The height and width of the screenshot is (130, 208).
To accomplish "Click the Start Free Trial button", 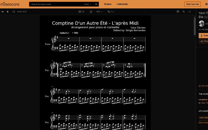I will click(x=192, y=4).
